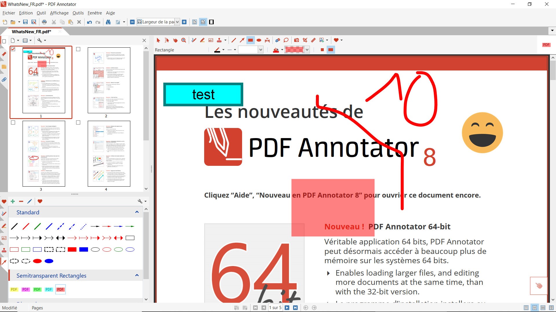The width and height of the screenshot is (556, 312).
Task: Pick the Eraser tool
Action: coord(277,40)
